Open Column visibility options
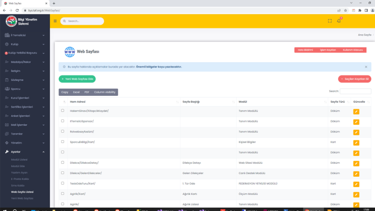 click(x=104, y=92)
